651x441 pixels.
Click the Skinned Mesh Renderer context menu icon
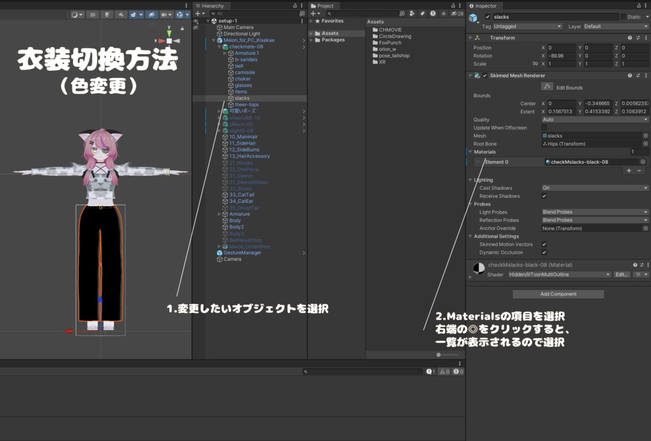(647, 75)
